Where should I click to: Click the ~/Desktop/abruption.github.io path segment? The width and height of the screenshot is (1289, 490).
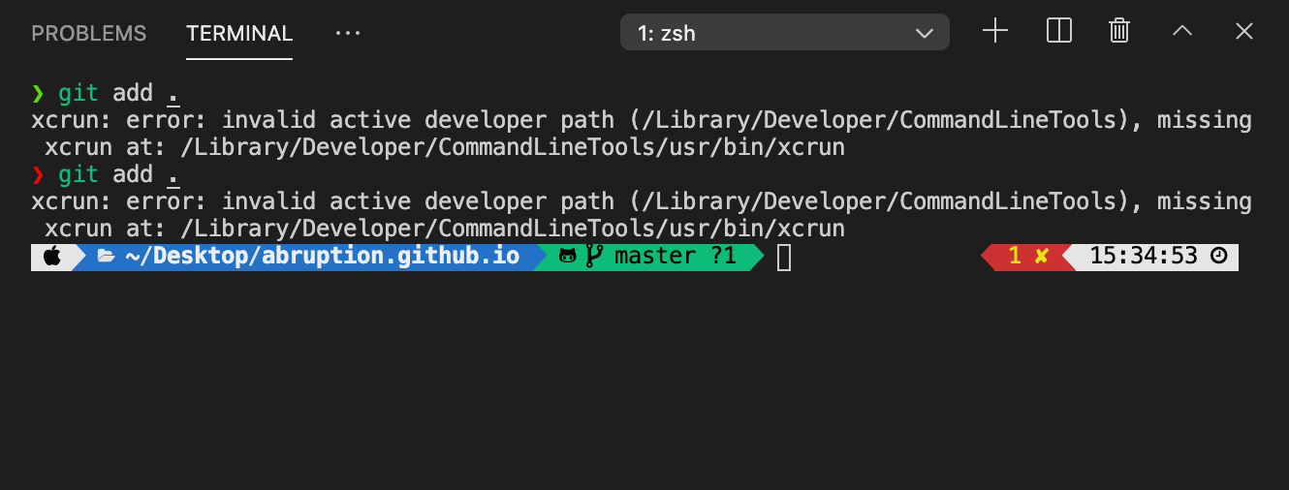pyautogui.click(x=322, y=257)
